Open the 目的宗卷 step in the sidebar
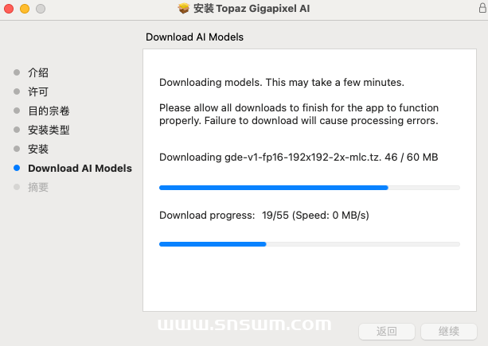Viewport: 488px width, 346px height. pos(49,111)
